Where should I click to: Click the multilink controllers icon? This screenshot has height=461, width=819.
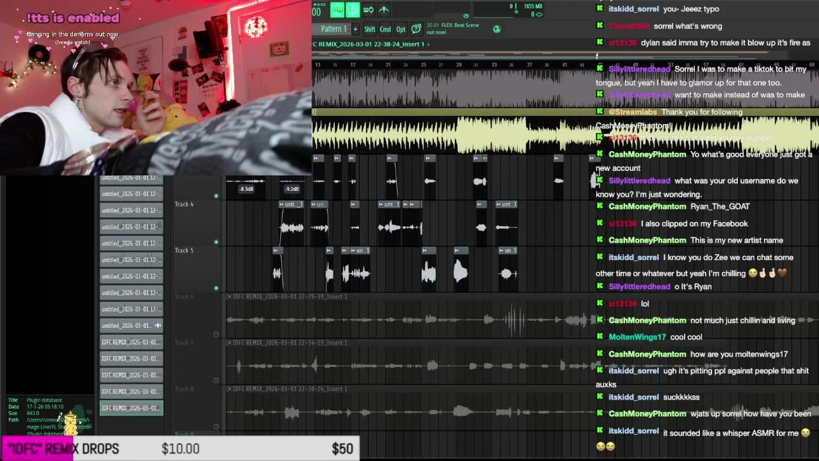point(384,10)
